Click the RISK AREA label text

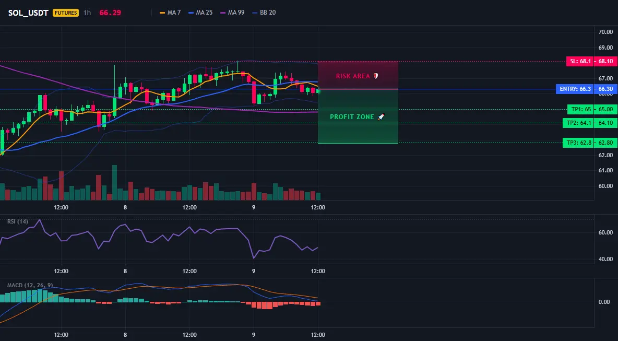[x=353, y=76]
